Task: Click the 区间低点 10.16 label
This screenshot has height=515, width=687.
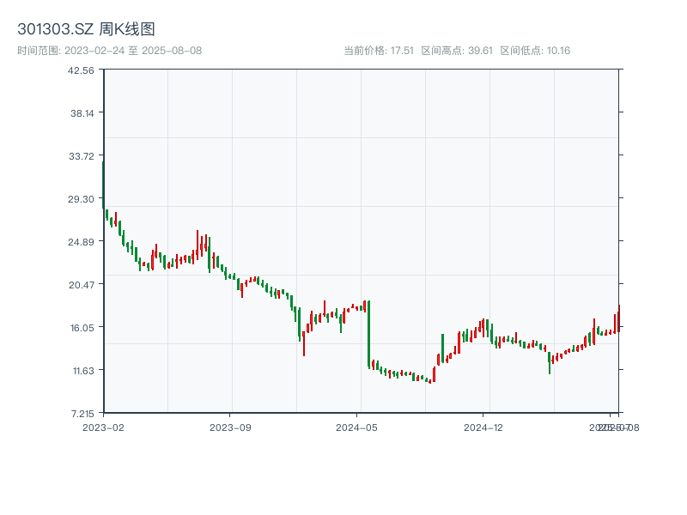Action: click(x=535, y=51)
